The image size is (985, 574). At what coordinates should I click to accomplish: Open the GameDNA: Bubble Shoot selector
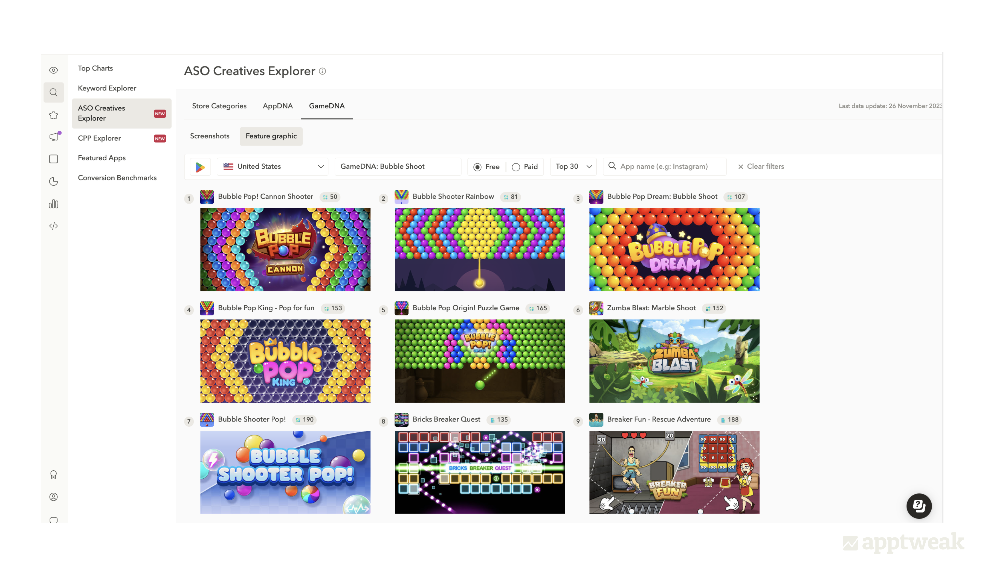tap(398, 167)
